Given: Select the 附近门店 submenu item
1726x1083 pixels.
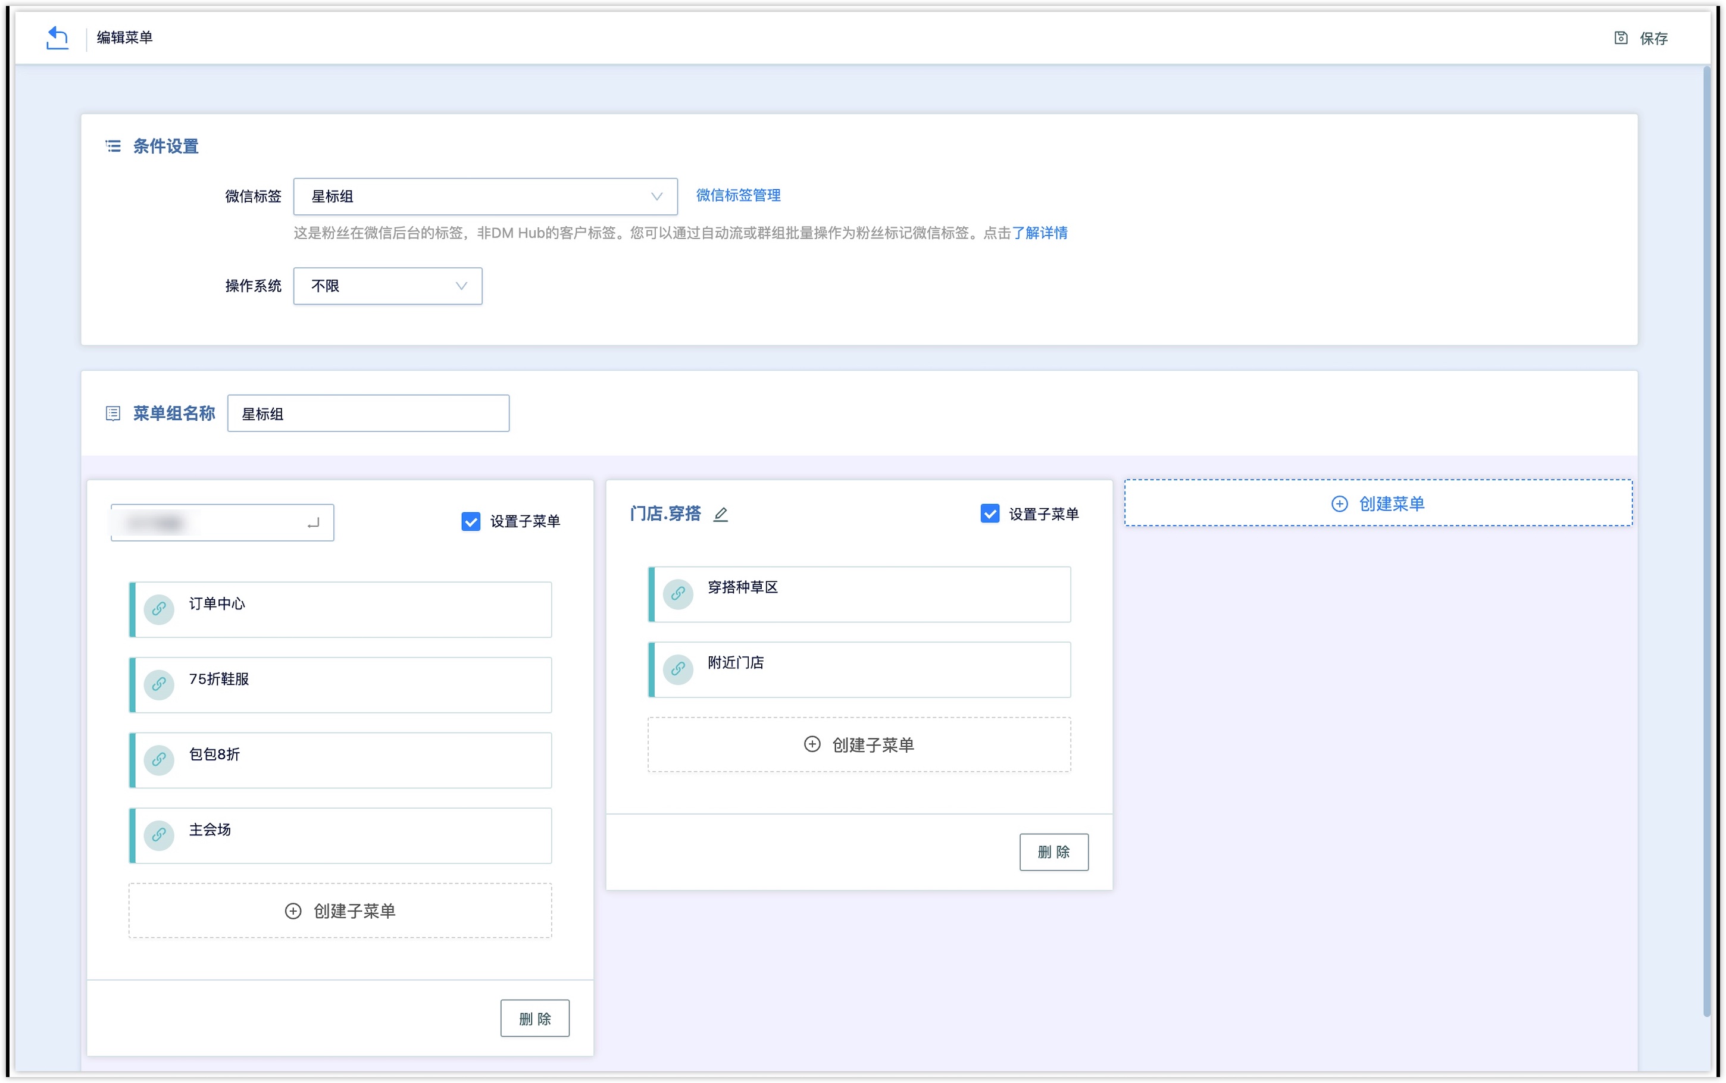Looking at the screenshot, I should click(859, 669).
